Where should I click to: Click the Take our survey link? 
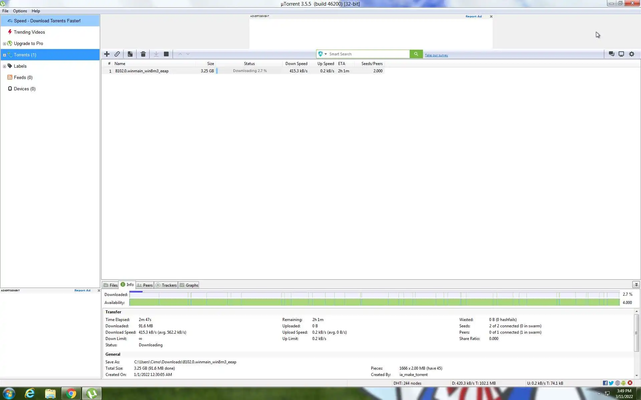point(436,55)
